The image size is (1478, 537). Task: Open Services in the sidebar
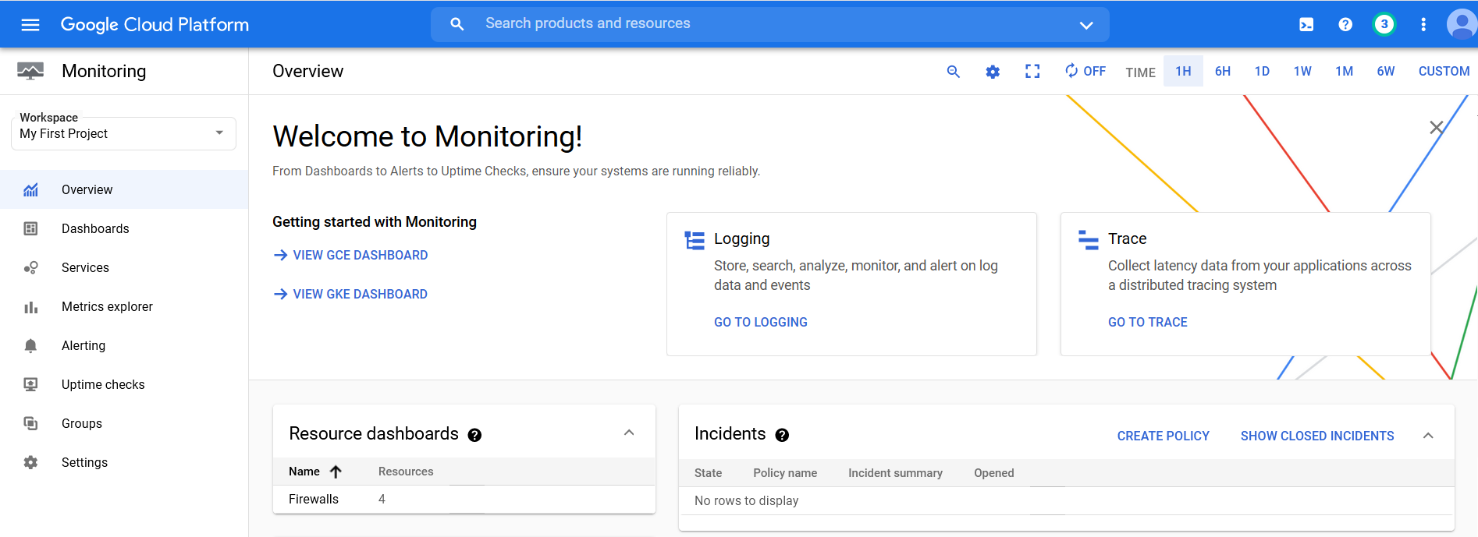point(124,267)
